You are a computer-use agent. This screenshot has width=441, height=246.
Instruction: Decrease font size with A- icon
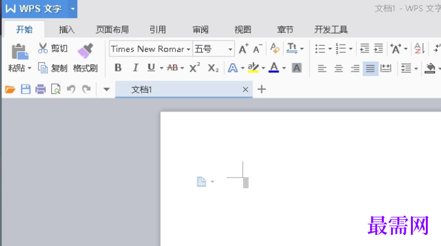pos(258,49)
